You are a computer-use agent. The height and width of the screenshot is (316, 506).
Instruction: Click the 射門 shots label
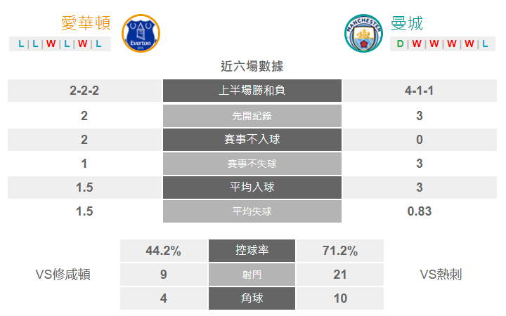[252, 275]
